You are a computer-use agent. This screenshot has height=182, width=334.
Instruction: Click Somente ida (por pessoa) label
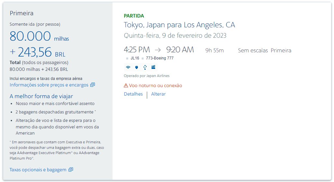pos(35,24)
